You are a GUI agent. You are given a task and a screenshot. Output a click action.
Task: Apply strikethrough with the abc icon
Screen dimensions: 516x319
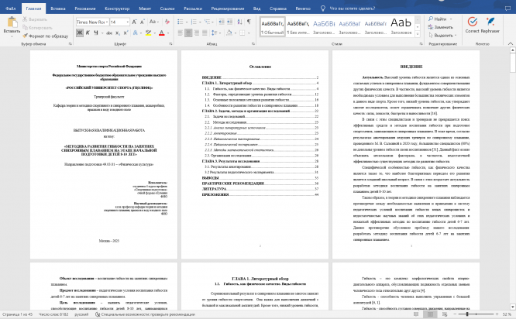pos(109,33)
